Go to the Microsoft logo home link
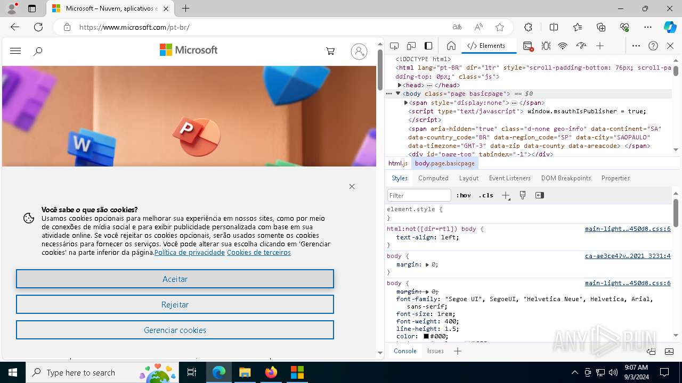 point(189,50)
